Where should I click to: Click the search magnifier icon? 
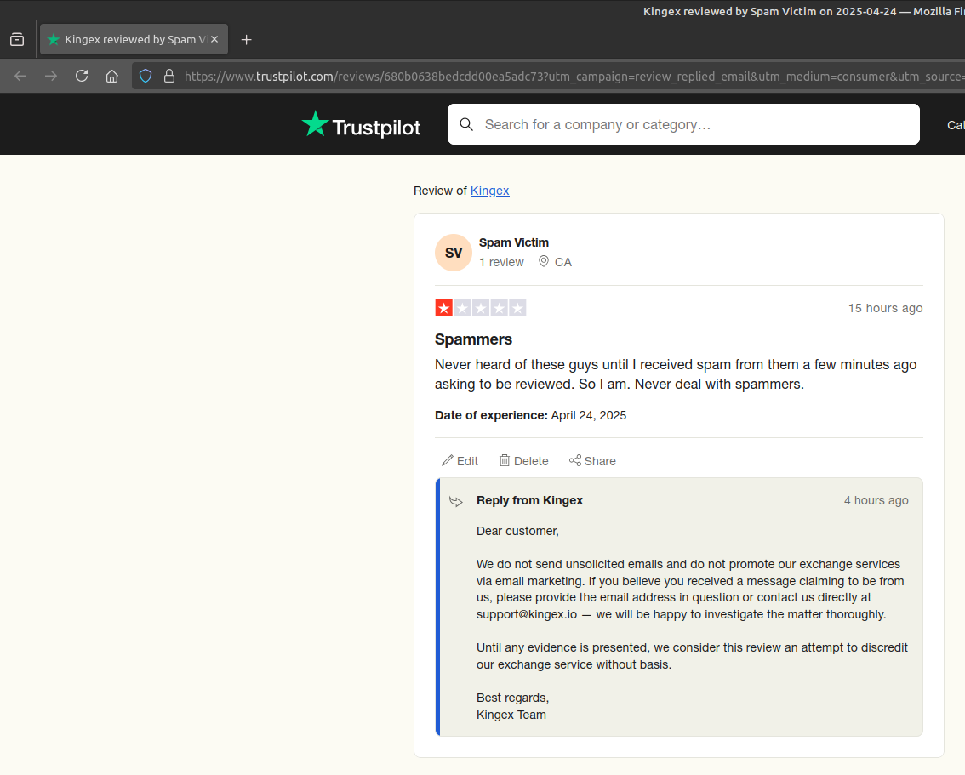point(466,124)
